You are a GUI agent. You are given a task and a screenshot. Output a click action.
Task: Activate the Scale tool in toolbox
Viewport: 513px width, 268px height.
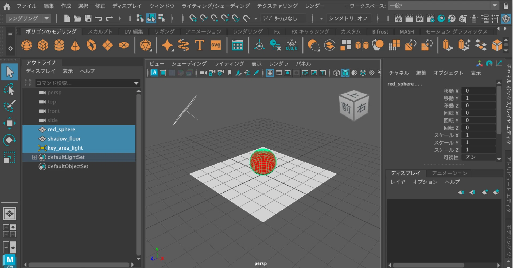pos(9,157)
